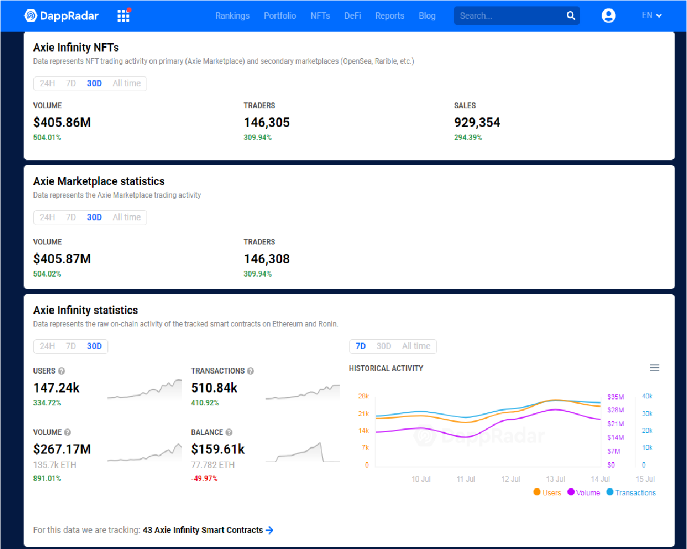Click the Transactions sparkline chart

click(303, 391)
